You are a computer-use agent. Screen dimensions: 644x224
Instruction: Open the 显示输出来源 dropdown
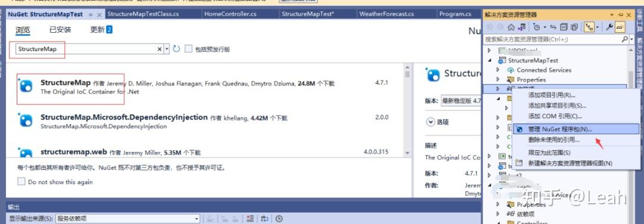tap(197, 219)
